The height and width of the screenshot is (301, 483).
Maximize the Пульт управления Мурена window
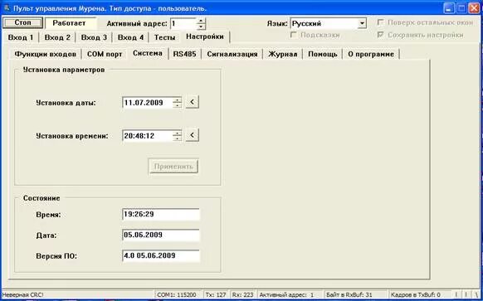(461, 8)
